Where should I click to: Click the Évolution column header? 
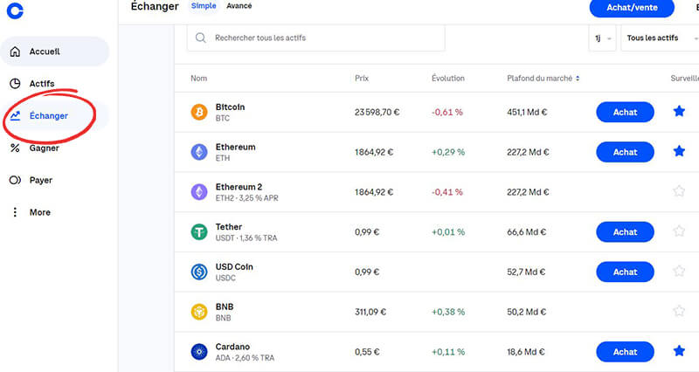click(x=448, y=79)
